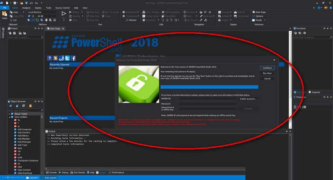333x180 pixels.
Task: Open the Designer ribbon tab
Action: click(x=26, y=8)
